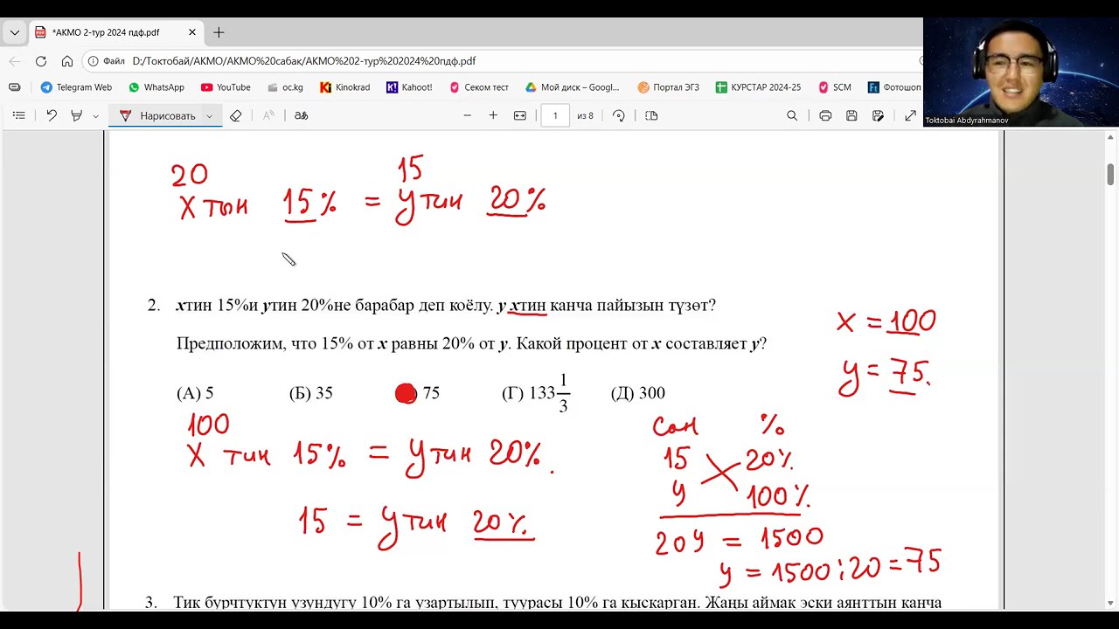The width and height of the screenshot is (1119, 629).
Task: Close the АКМО 2-тур 2024 tab
Action: point(192,32)
